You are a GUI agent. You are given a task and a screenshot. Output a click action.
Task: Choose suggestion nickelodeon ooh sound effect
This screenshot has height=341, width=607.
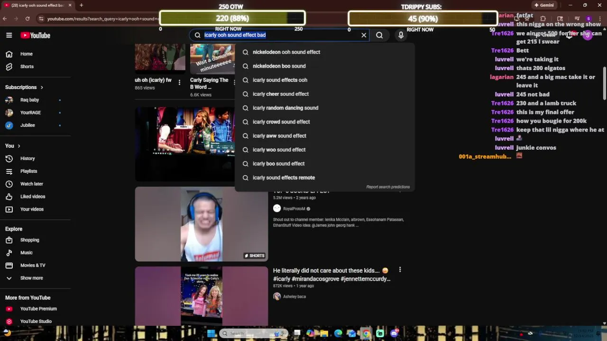(x=324, y=52)
